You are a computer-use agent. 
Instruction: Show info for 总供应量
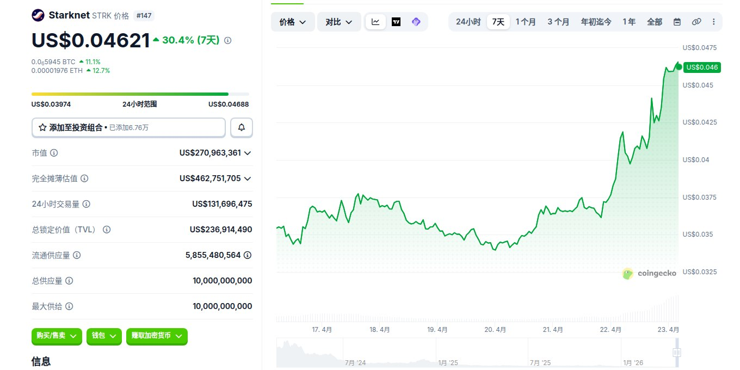pos(69,281)
